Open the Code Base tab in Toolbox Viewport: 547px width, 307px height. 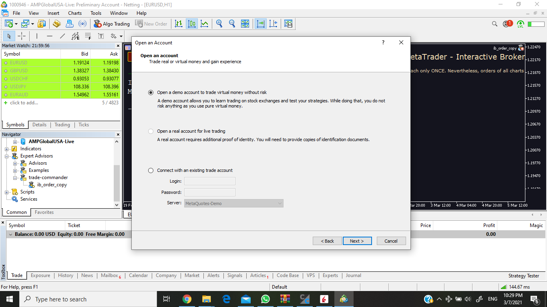coord(288,275)
